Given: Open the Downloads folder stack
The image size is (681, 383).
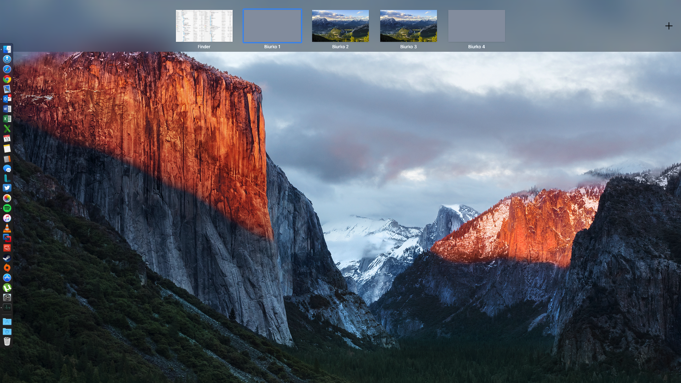Looking at the screenshot, I should [x=7, y=332].
